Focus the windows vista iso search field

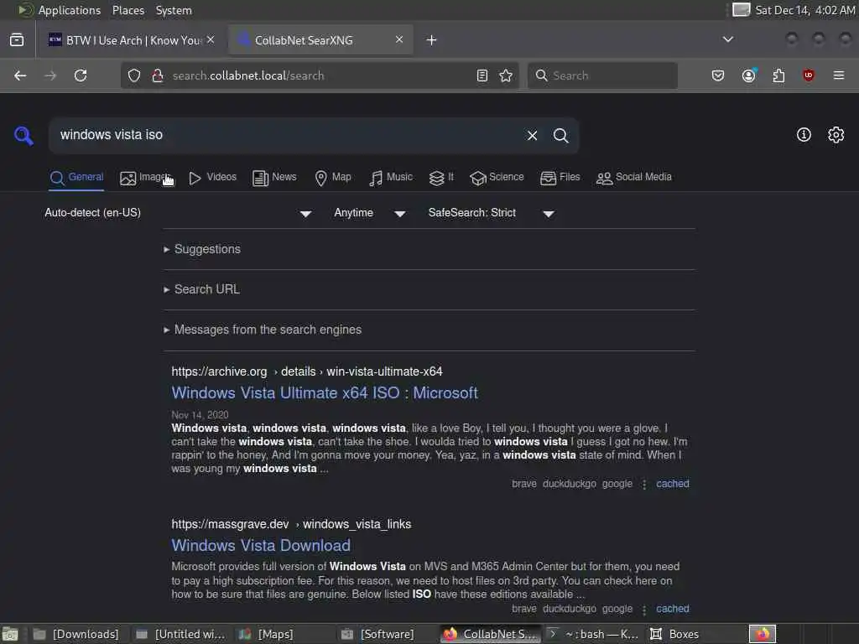(x=285, y=135)
